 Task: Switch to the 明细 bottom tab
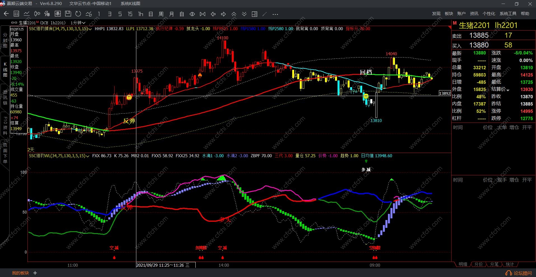click(x=463, y=264)
